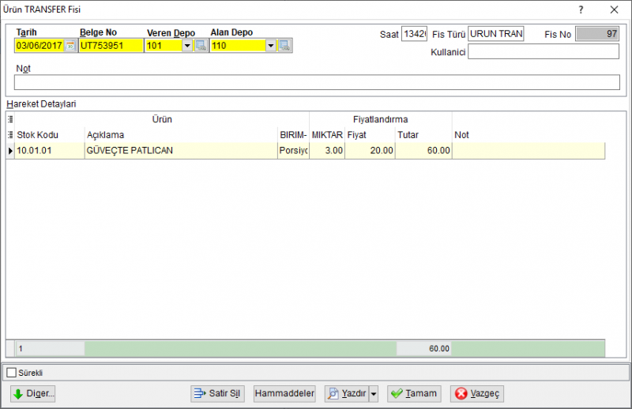Open Hammaddeler button

click(x=284, y=394)
